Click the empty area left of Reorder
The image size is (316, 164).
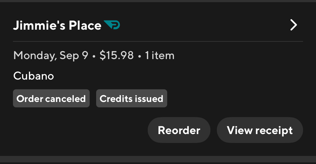click(78, 130)
